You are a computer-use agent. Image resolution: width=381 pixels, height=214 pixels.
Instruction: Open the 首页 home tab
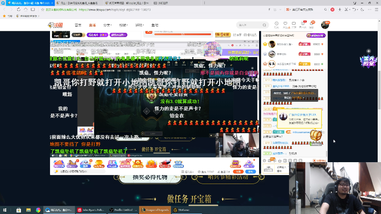point(78,25)
